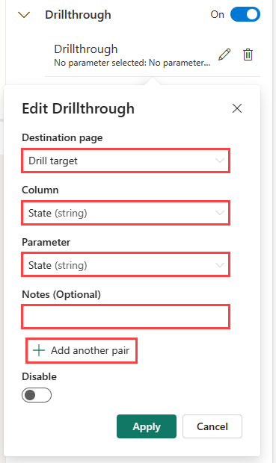This screenshot has width=276, height=463.
Task: Turn off the Drillthrough On toggle
Action: point(245,14)
